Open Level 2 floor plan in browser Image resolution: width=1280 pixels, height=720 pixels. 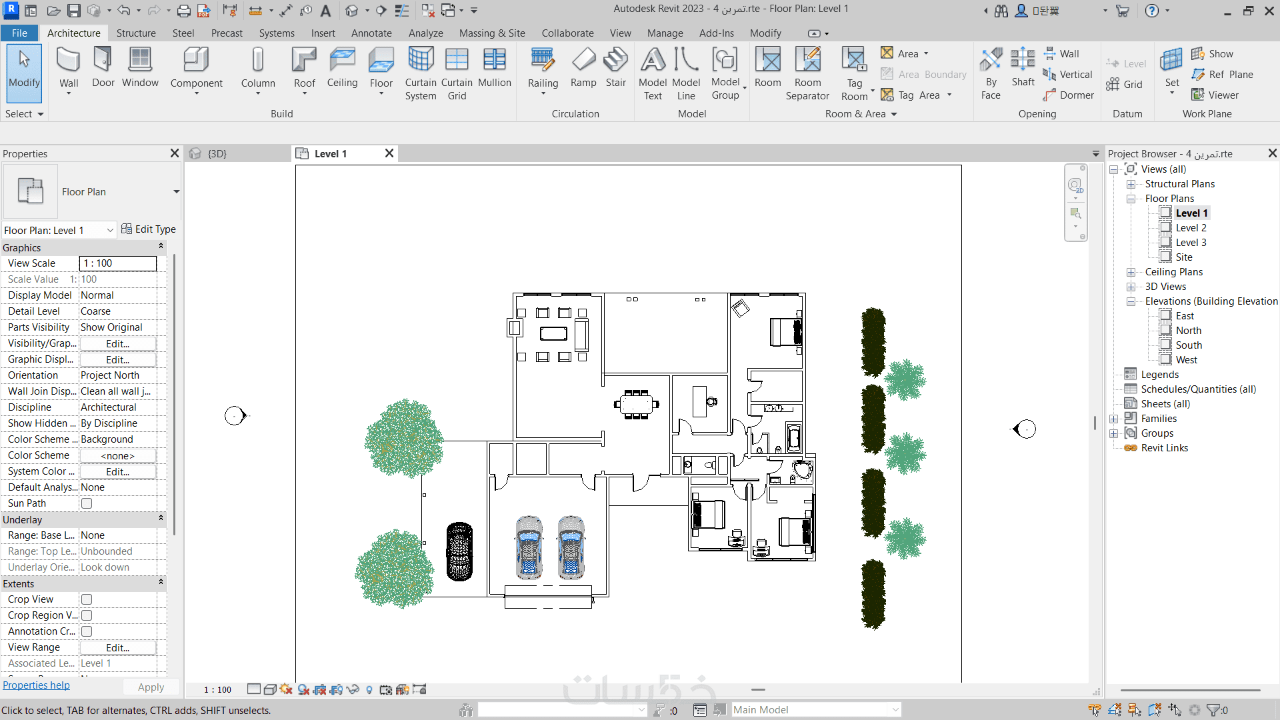[1191, 228]
